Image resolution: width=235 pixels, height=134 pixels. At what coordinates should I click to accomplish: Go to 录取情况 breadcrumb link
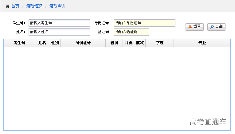[x=34, y=6]
